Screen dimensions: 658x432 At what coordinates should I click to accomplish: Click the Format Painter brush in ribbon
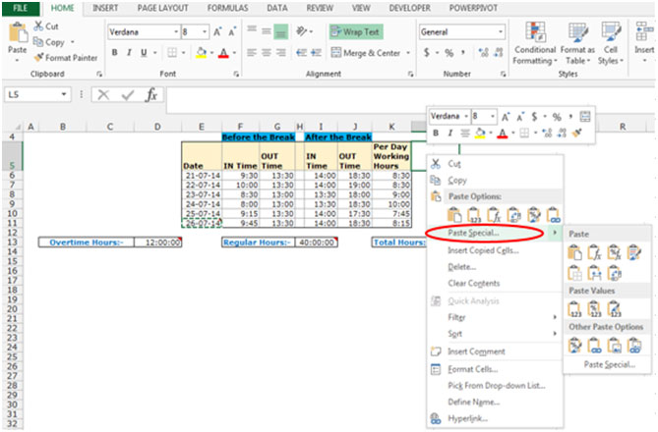click(39, 57)
